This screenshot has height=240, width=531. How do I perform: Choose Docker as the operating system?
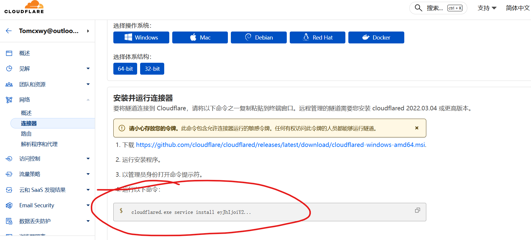click(x=376, y=37)
